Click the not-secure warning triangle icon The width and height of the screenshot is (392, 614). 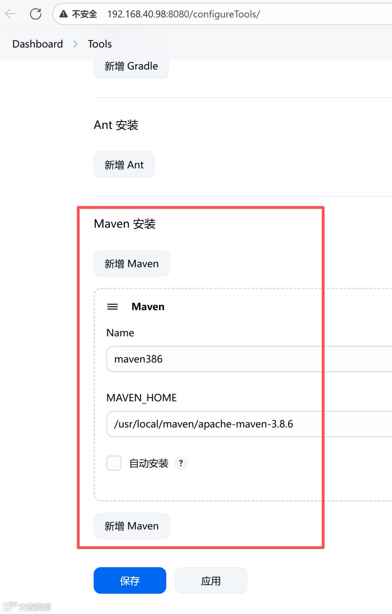[x=64, y=14]
